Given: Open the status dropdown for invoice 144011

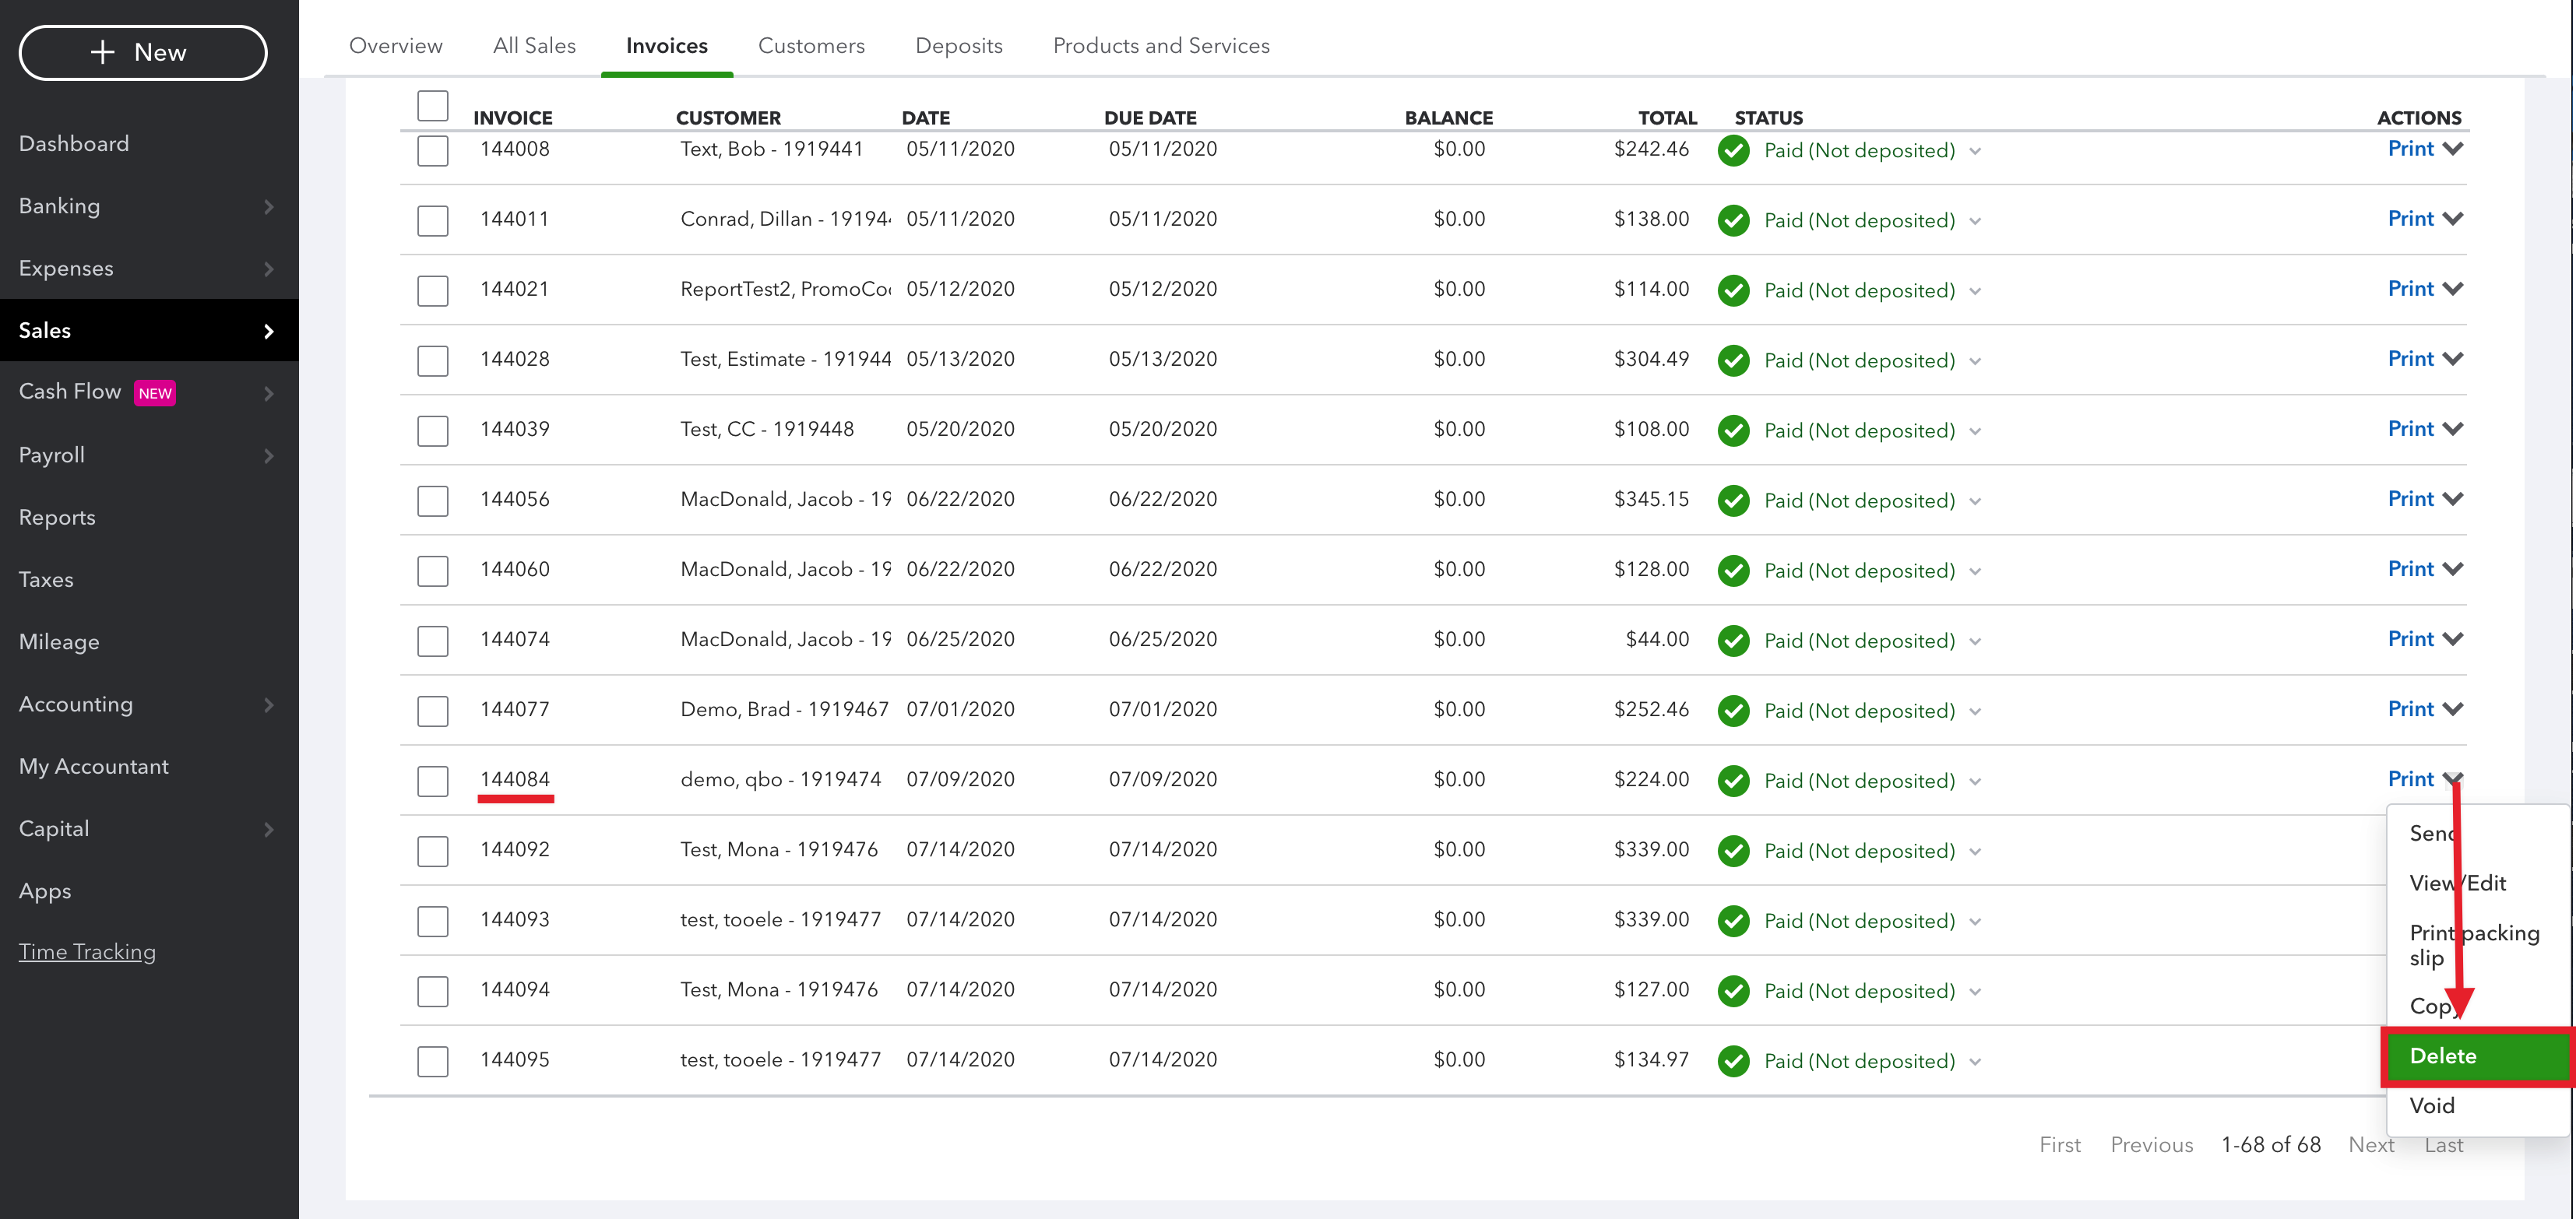Looking at the screenshot, I should (1975, 221).
